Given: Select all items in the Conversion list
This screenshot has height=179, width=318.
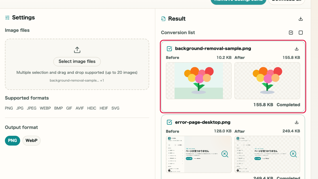Looking at the screenshot, I should (291, 33).
